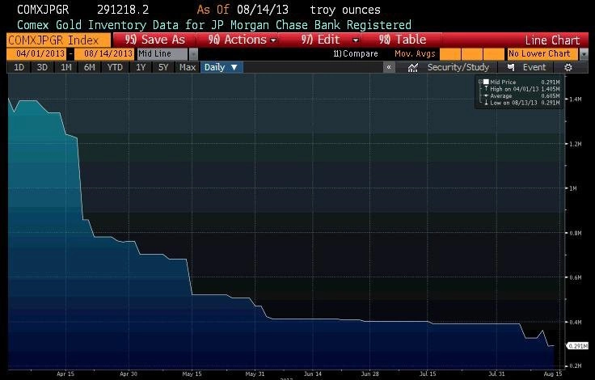Screen dimensions: 595x380
Task: Click the 0.291M last-value axis marker
Action: pyautogui.click(x=577, y=346)
